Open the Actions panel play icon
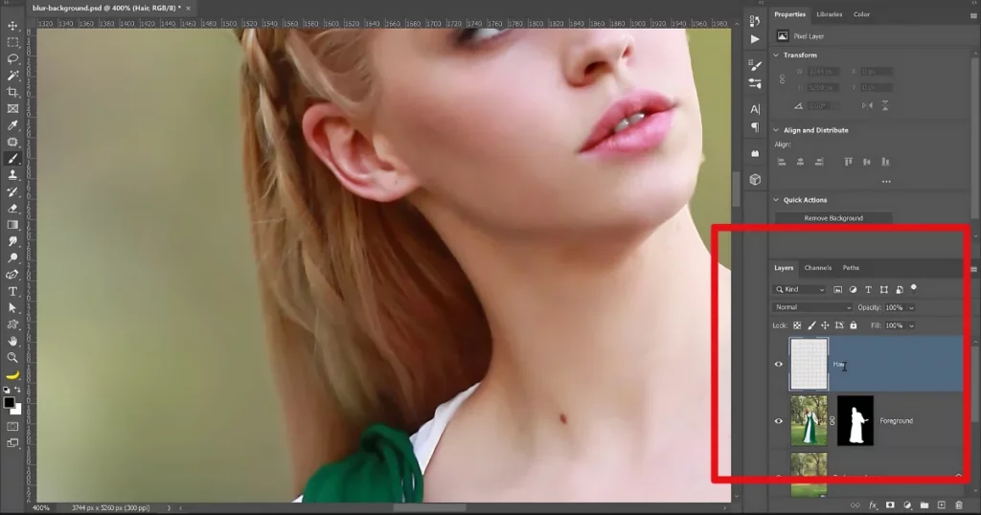This screenshot has height=515, width=981. click(x=755, y=39)
